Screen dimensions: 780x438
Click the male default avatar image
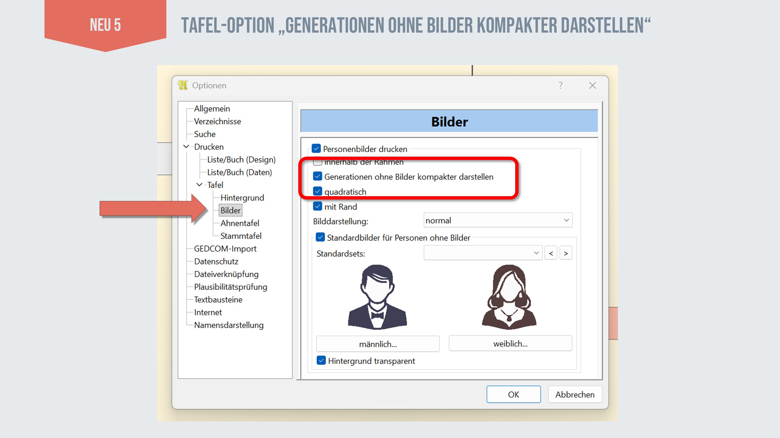tap(378, 297)
